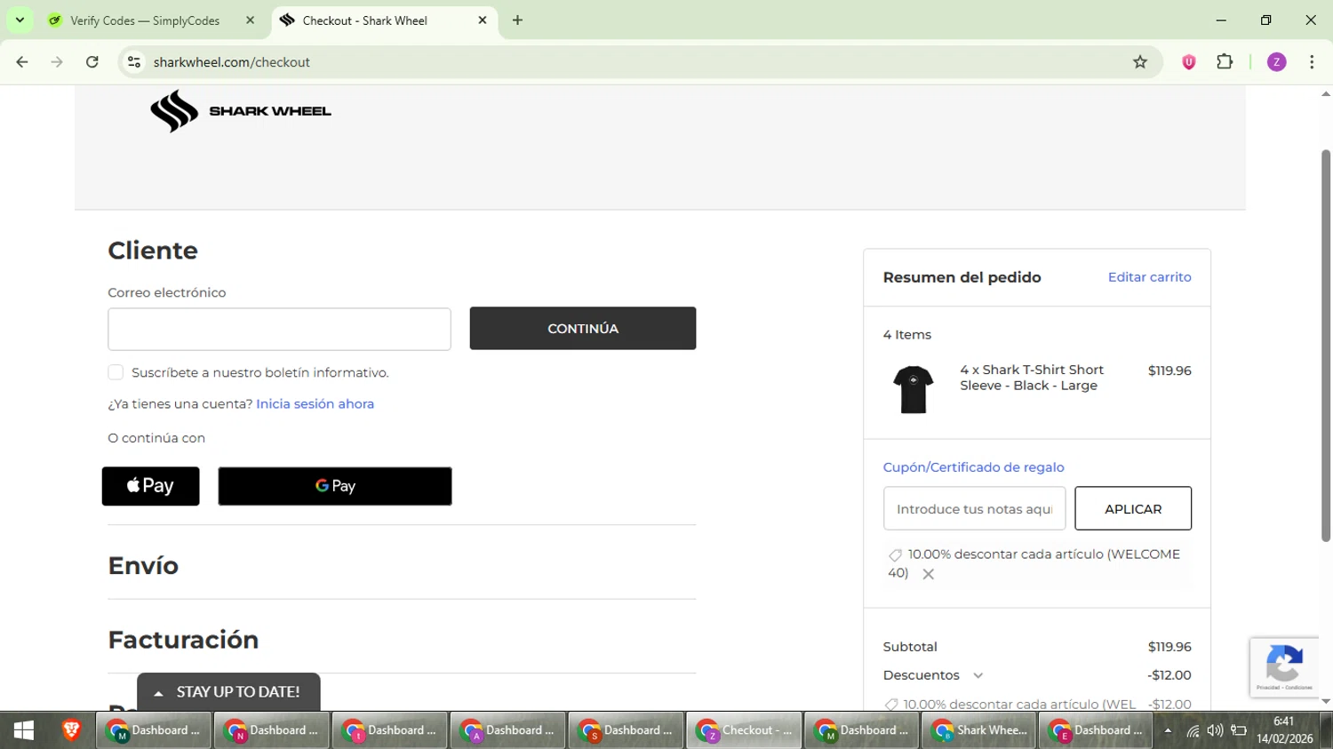Check the newsletter subscription box

click(116, 372)
